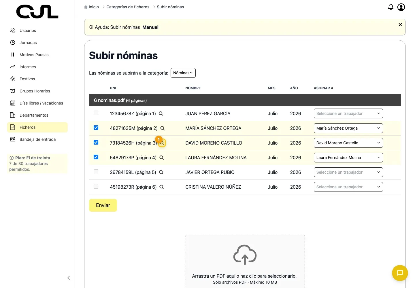
Task: Open the Informes section
Action: point(37,67)
